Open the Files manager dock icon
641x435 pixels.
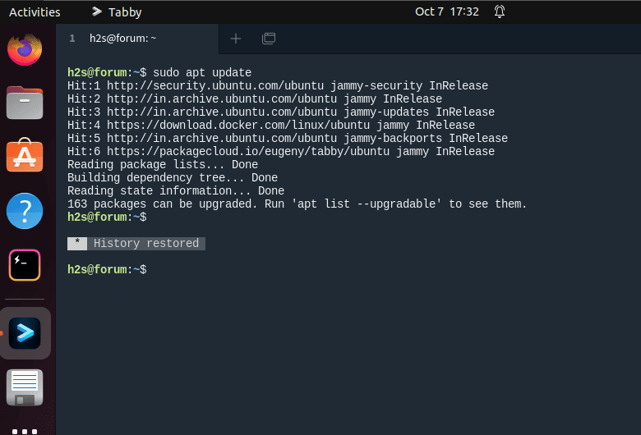[x=25, y=103]
